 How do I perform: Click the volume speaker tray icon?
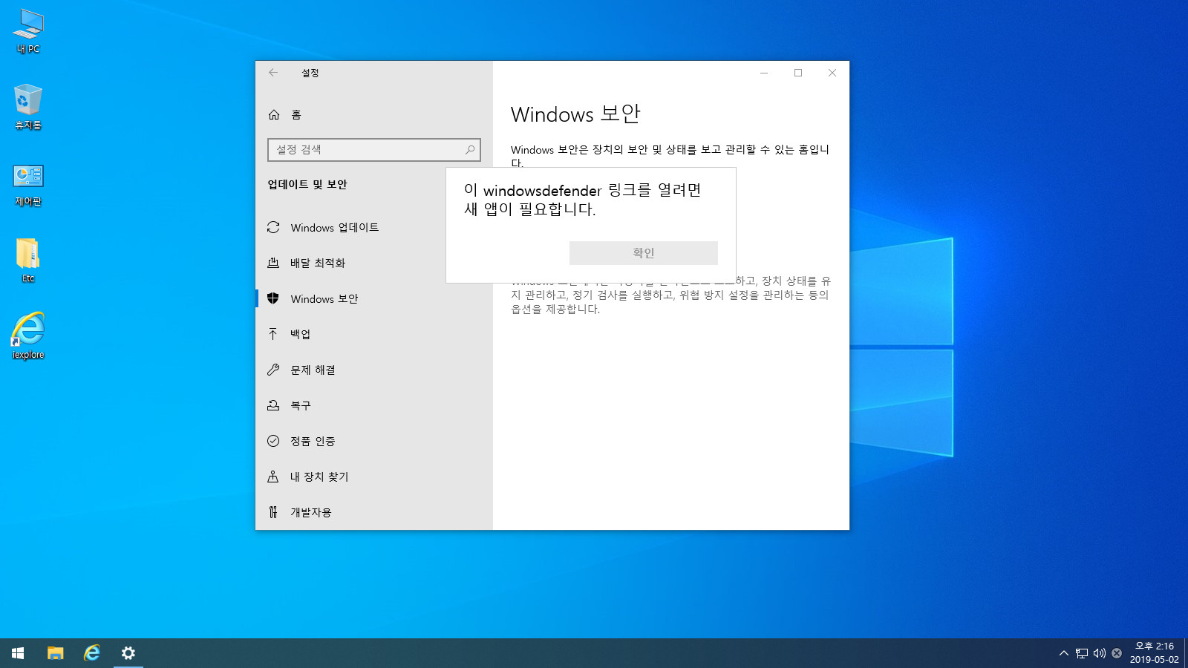point(1100,653)
